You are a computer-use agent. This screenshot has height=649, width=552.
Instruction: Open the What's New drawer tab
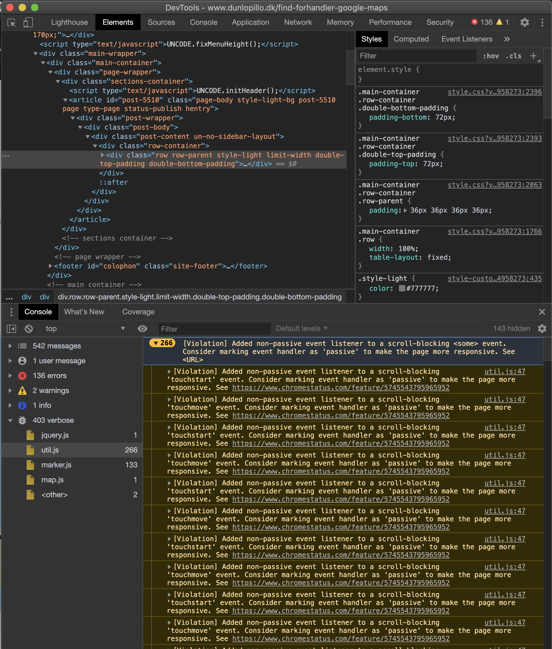pyautogui.click(x=84, y=312)
